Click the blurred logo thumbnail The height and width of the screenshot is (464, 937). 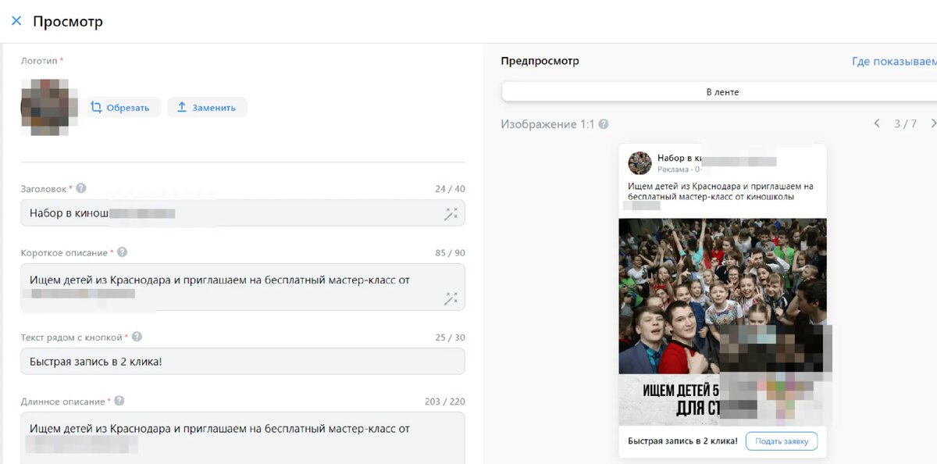pyautogui.click(x=50, y=107)
